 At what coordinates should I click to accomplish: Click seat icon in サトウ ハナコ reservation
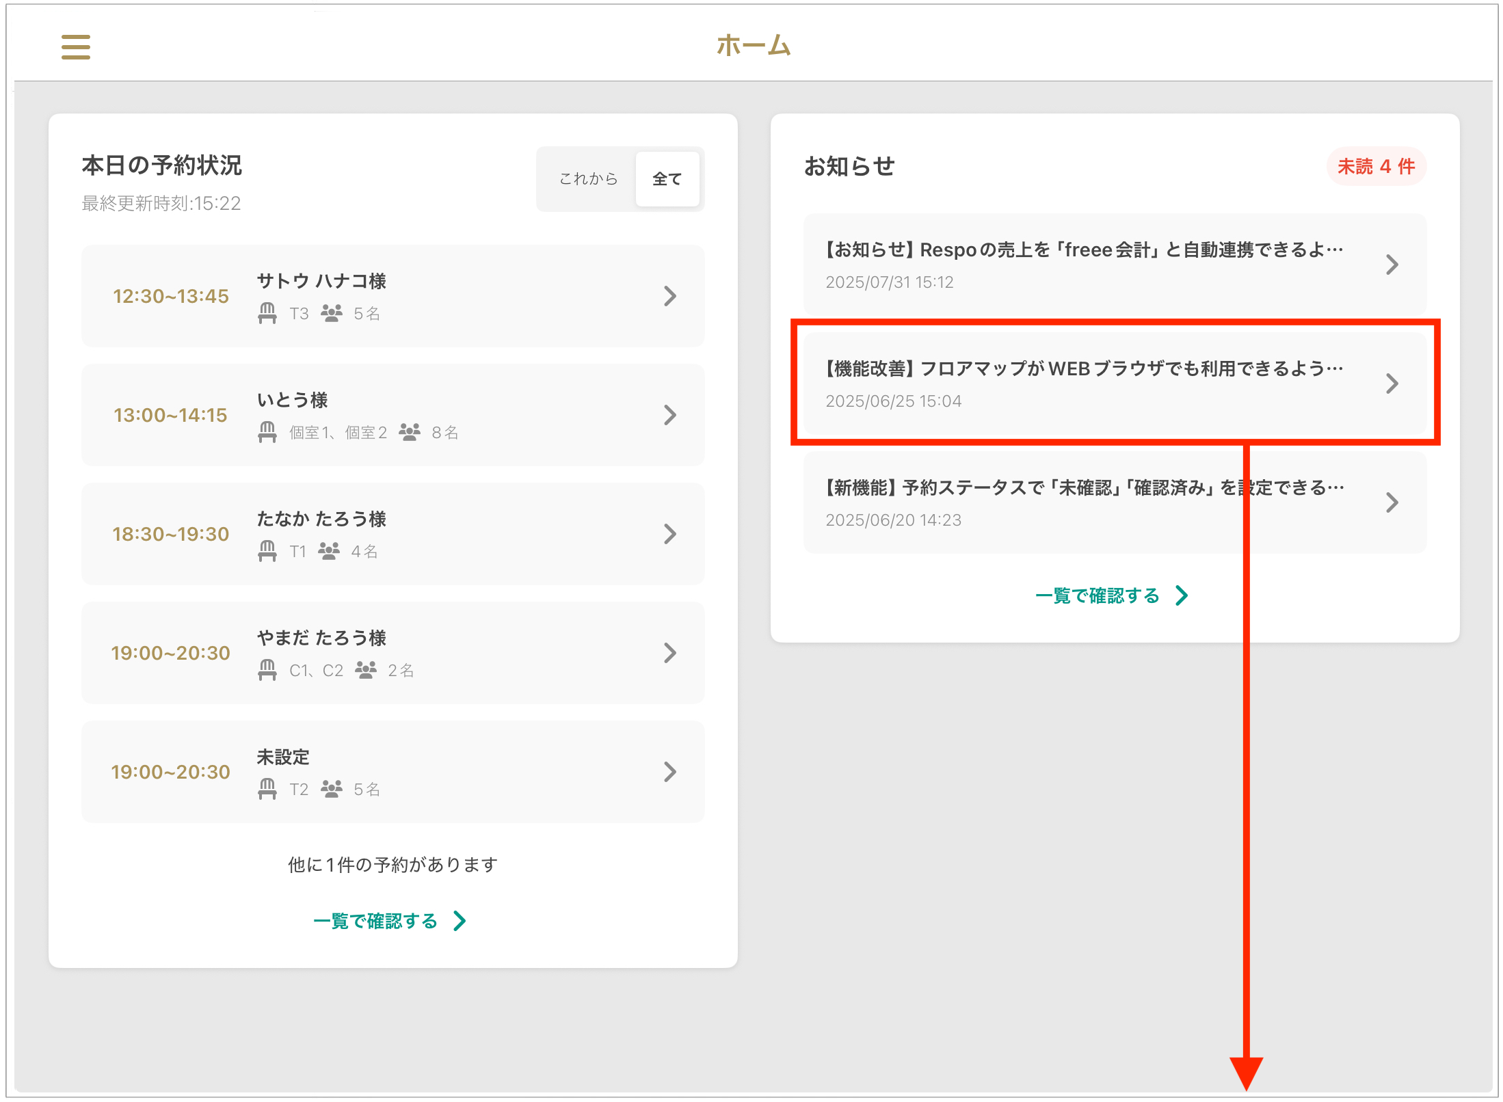coord(267,313)
